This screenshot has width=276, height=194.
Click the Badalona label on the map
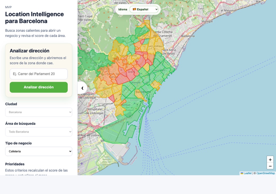[x=188, y=36]
